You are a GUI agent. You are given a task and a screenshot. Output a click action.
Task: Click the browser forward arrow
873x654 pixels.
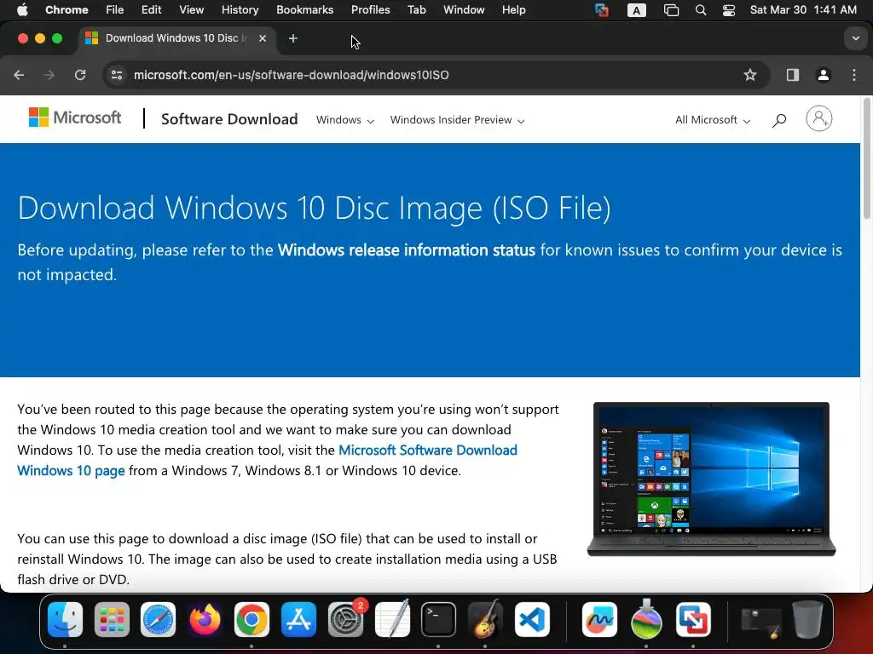[49, 75]
